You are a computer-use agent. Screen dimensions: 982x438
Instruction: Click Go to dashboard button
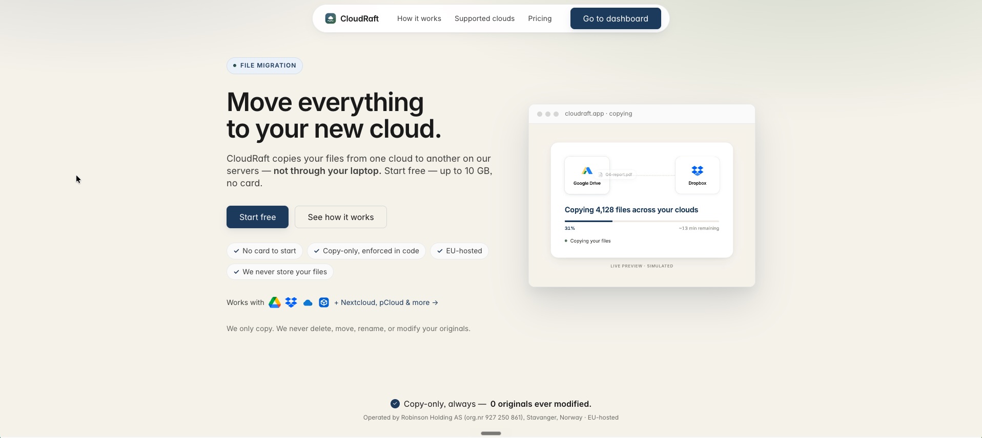pyautogui.click(x=616, y=18)
